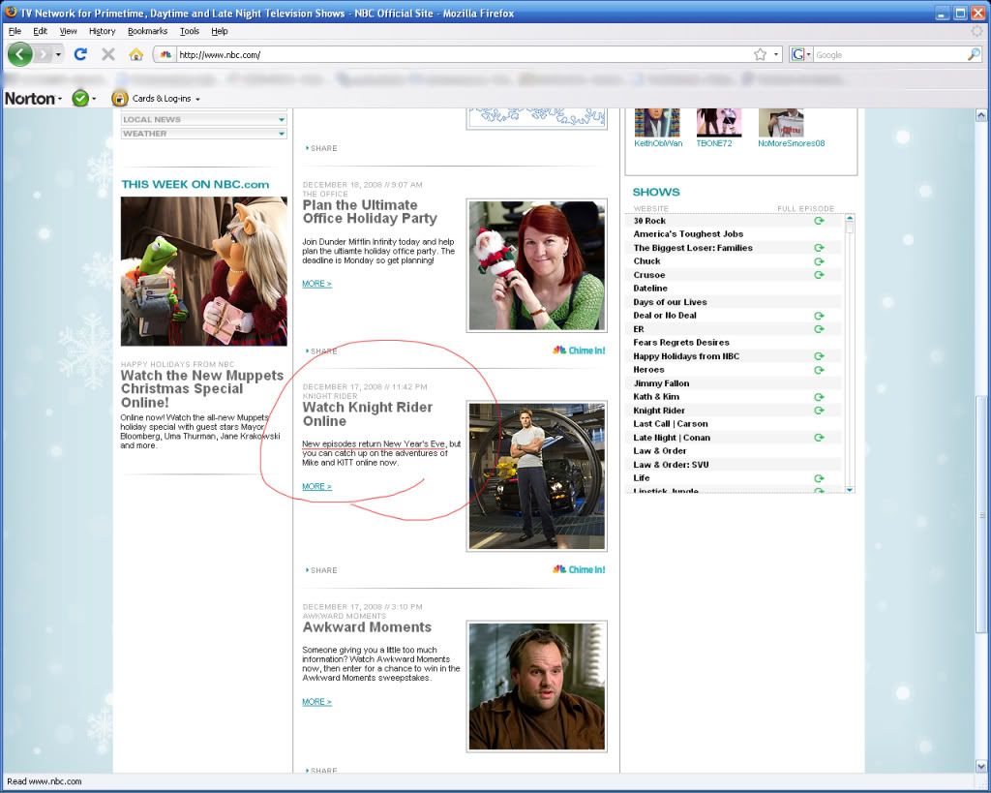Click full episode icon for Kath & Kim
The image size is (991, 793).
(819, 397)
